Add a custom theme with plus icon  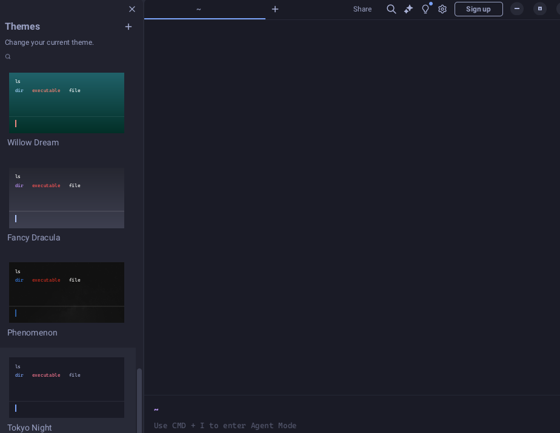point(128,27)
